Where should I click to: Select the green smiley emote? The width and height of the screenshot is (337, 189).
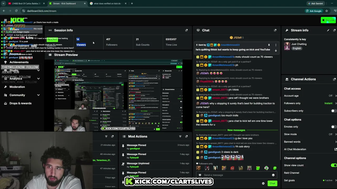(x=275, y=168)
